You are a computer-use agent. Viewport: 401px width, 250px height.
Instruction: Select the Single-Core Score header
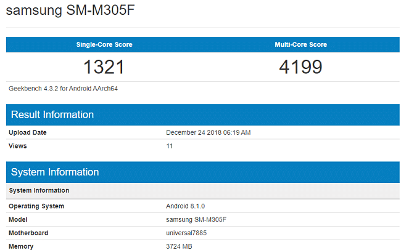click(104, 44)
